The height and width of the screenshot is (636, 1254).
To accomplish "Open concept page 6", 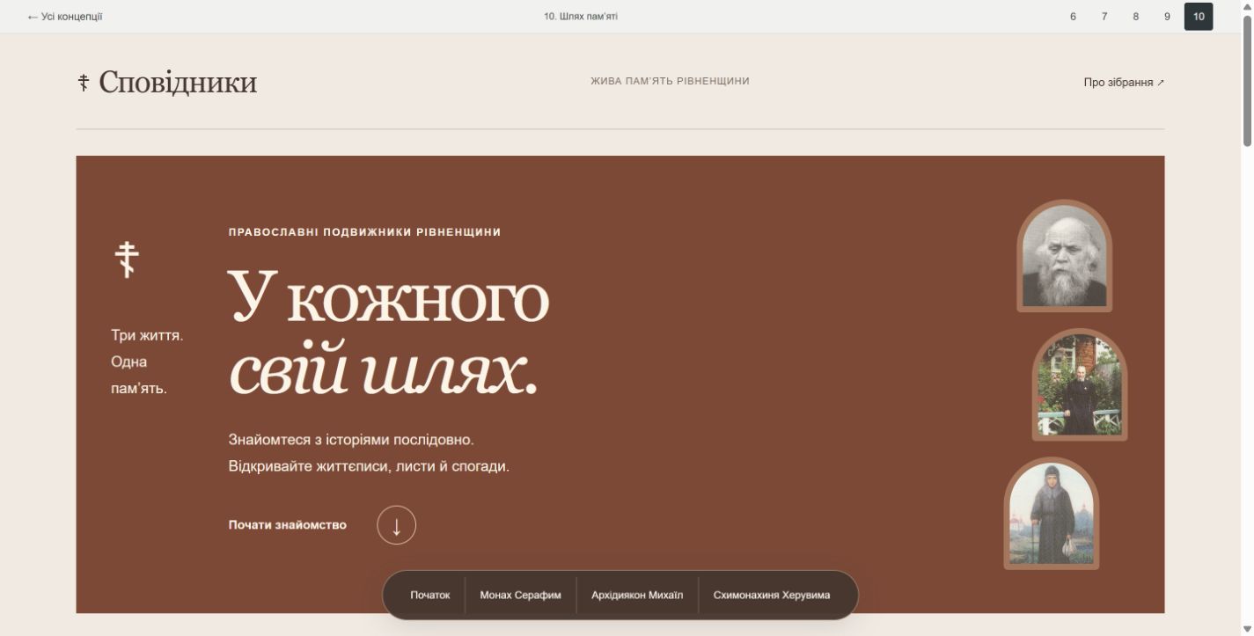I will pyautogui.click(x=1073, y=17).
